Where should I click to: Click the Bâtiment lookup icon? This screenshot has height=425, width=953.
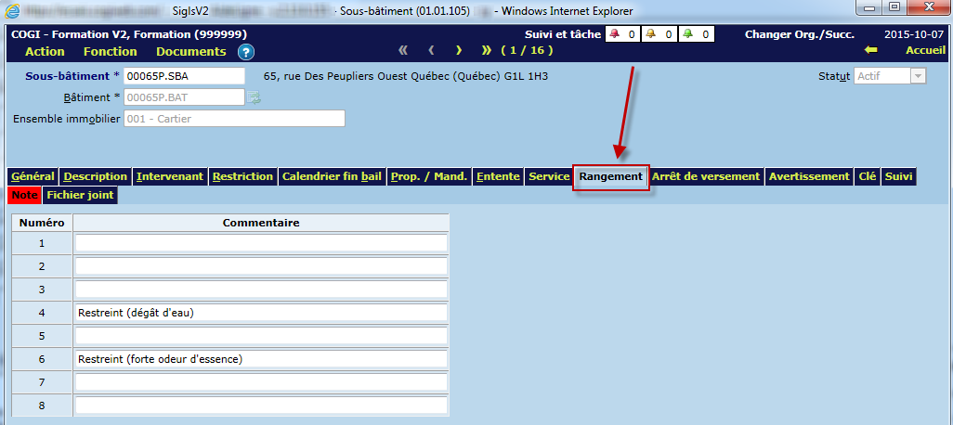coord(254,97)
